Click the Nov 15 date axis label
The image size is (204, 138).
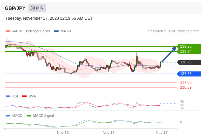coord(108,133)
